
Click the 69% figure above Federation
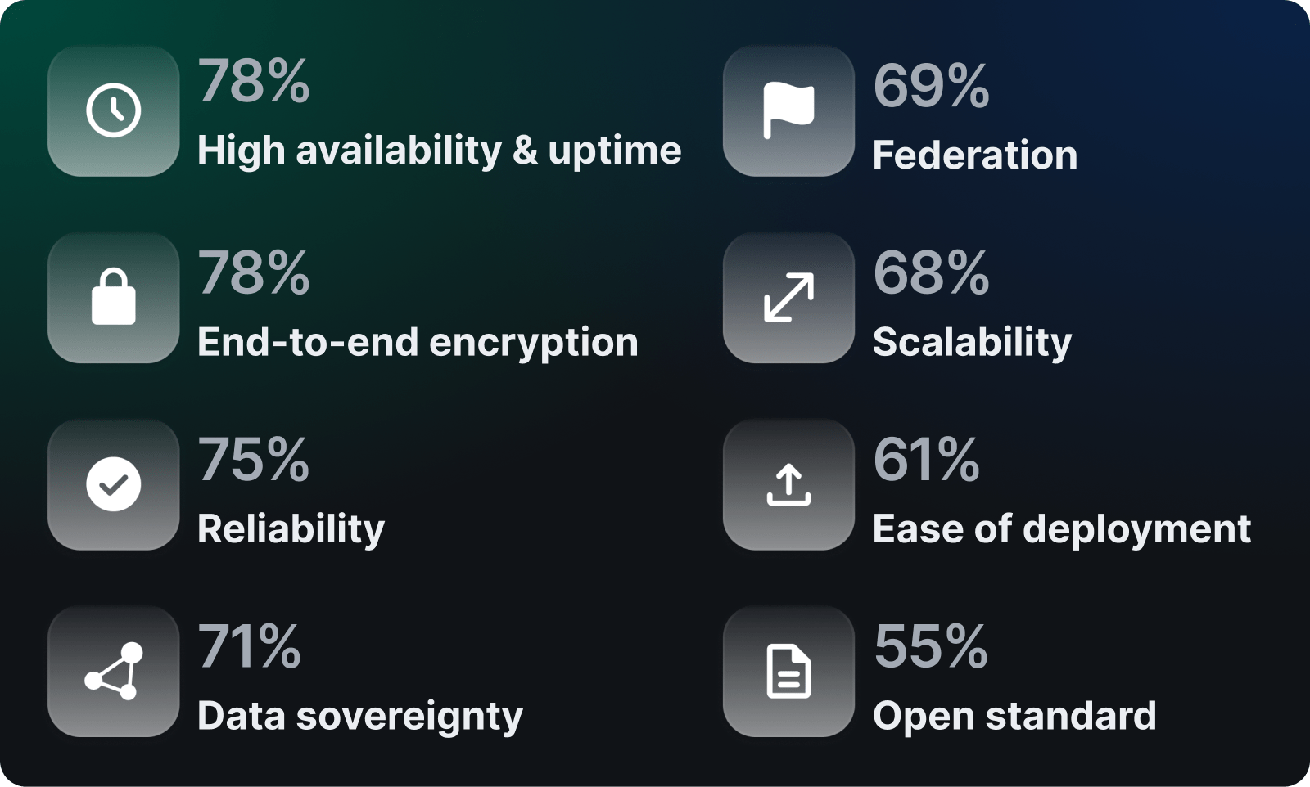click(932, 86)
